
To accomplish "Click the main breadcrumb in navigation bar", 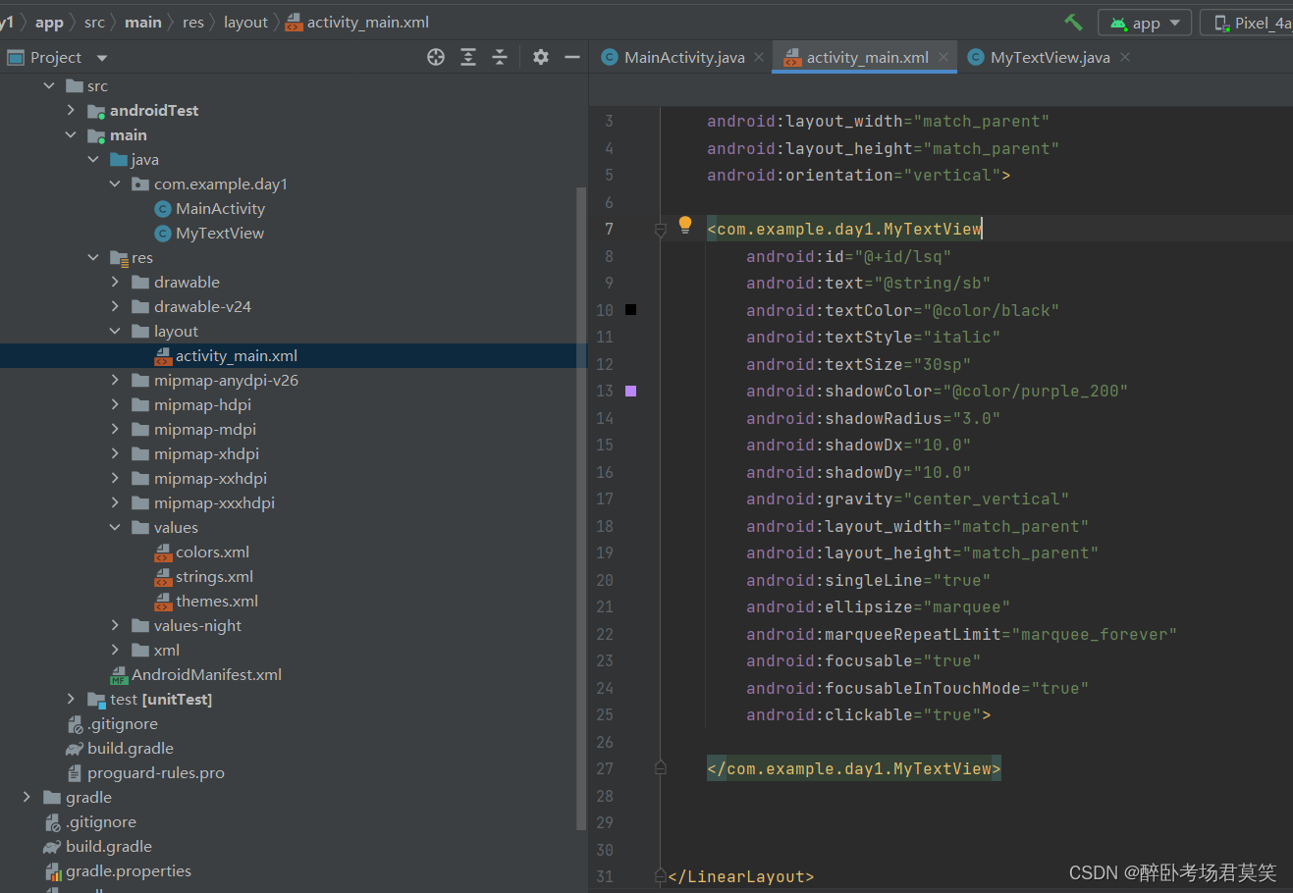I will click(143, 22).
